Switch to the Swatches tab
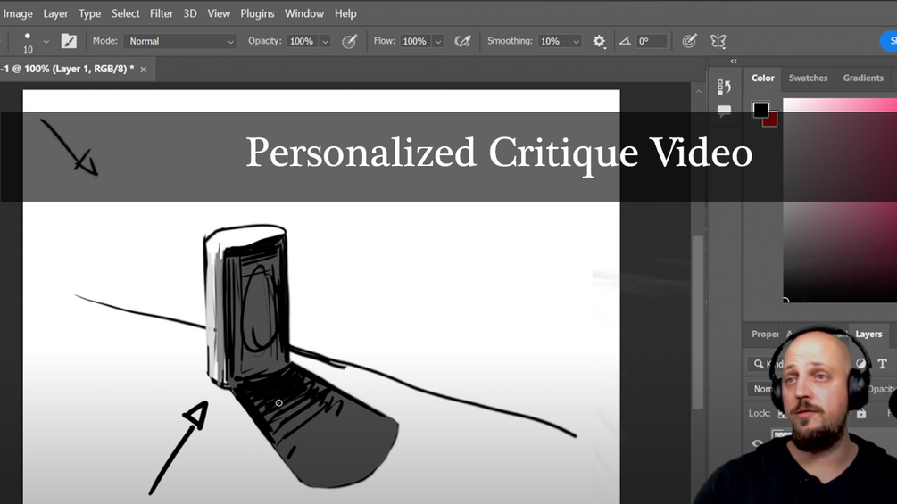 (x=808, y=78)
